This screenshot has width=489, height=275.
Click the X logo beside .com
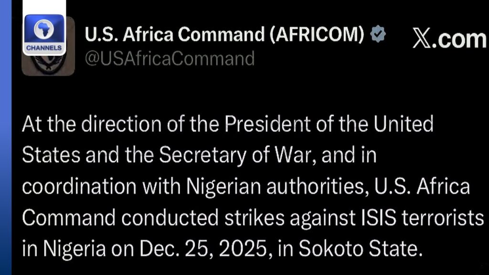[x=422, y=39]
